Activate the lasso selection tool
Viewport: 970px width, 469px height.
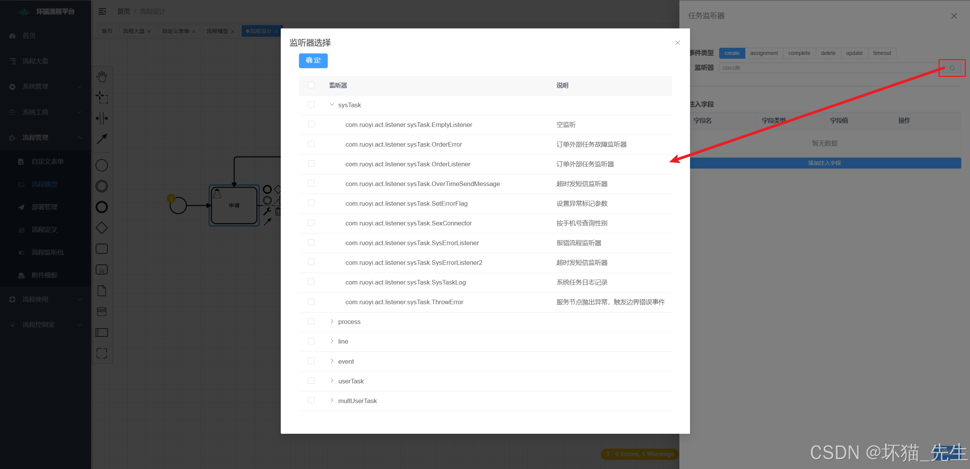pyautogui.click(x=102, y=97)
